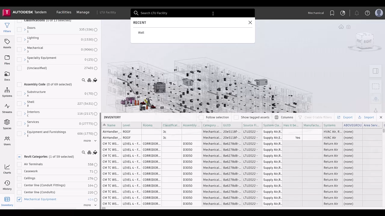Click the home view icon
This screenshot has width=385, height=216.
(341, 27)
